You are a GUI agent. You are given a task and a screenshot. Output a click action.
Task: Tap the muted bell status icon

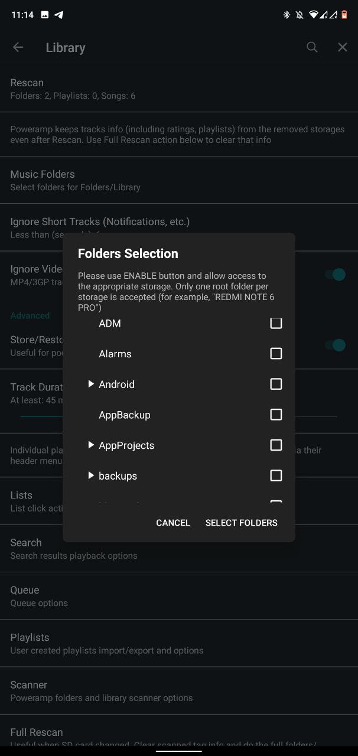tap(300, 15)
